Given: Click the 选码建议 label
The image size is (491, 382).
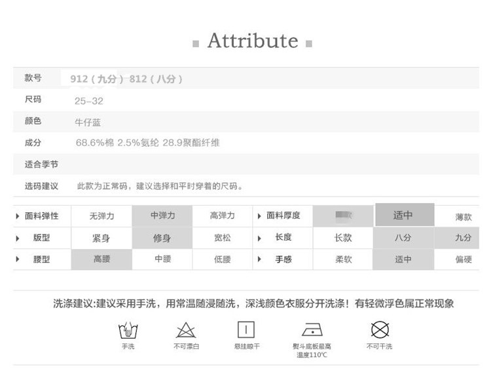Looking at the screenshot, I should pyautogui.click(x=41, y=186).
